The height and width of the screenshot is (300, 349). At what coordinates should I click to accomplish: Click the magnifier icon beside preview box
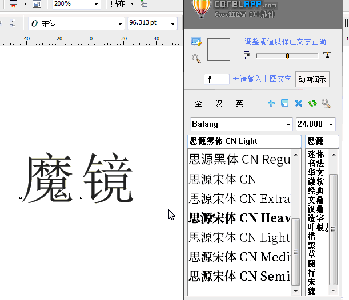(x=196, y=59)
